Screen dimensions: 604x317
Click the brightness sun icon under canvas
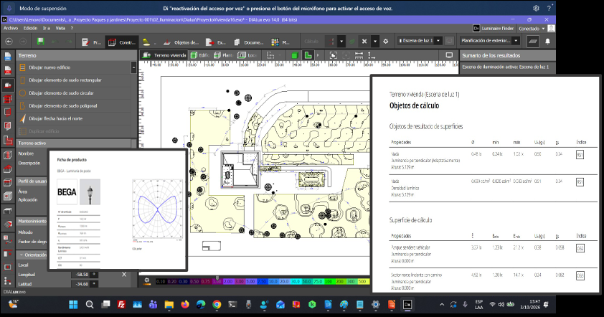[x=147, y=281]
